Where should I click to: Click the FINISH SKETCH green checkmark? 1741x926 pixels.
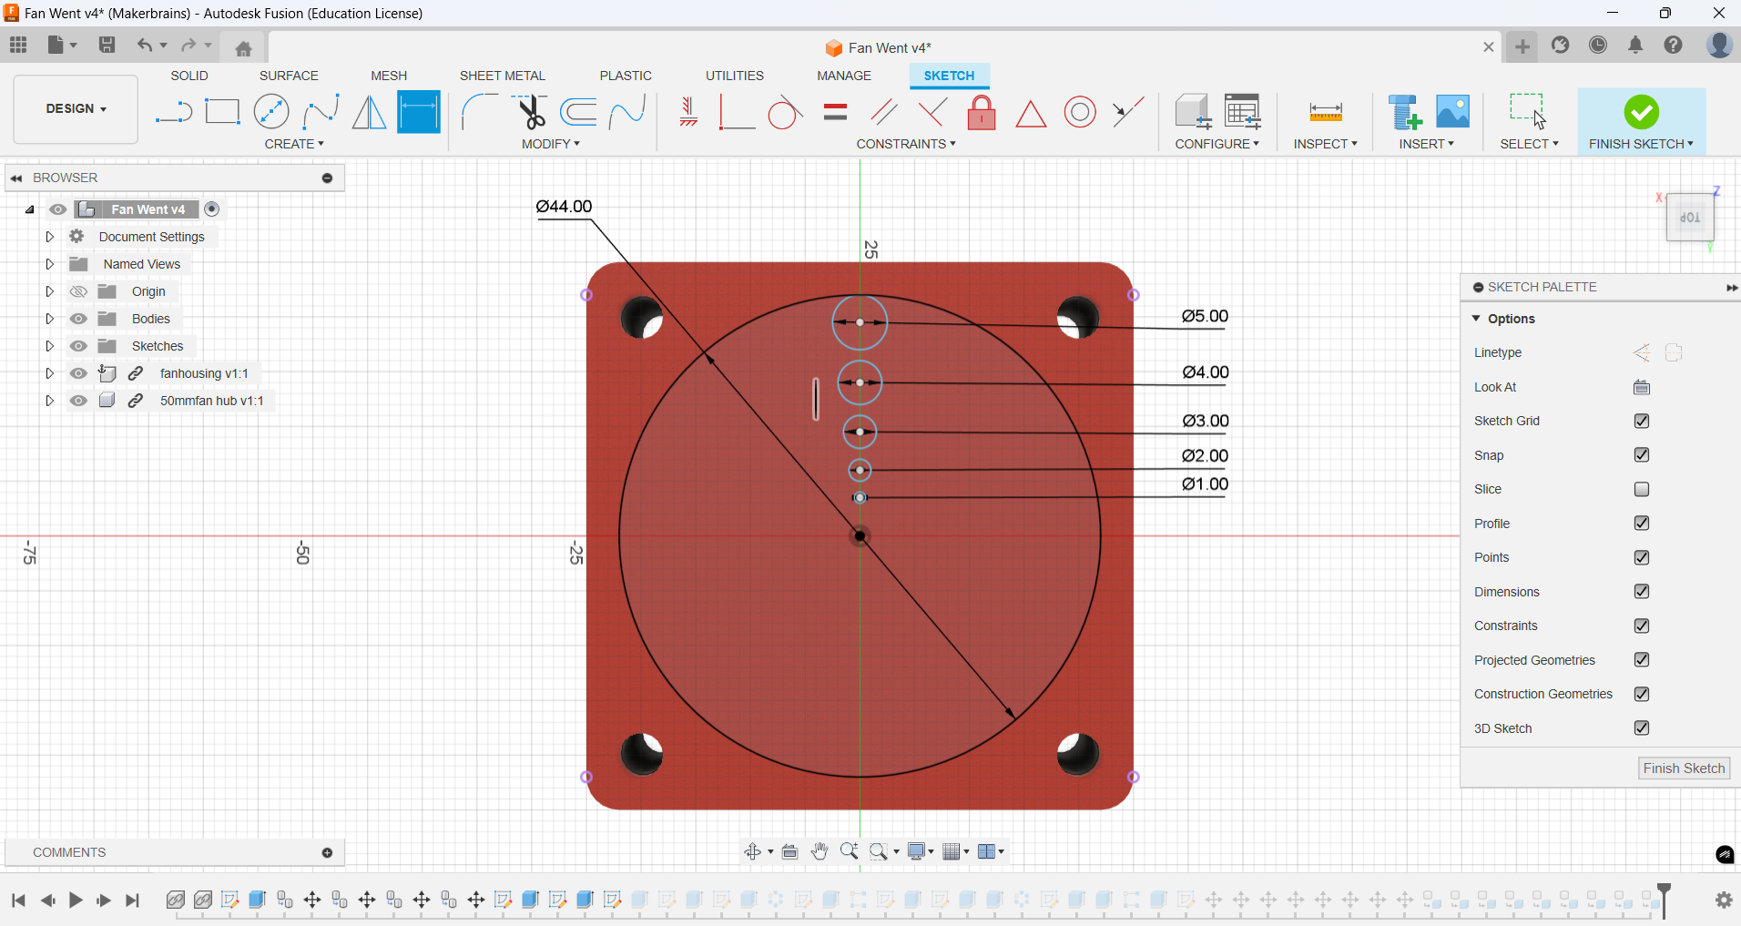pyautogui.click(x=1640, y=111)
